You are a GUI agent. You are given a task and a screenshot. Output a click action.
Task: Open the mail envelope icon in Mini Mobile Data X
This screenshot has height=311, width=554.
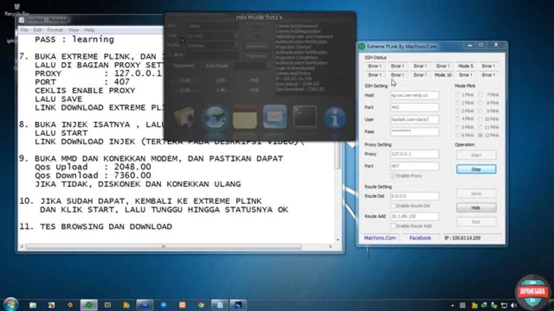click(275, 117)
